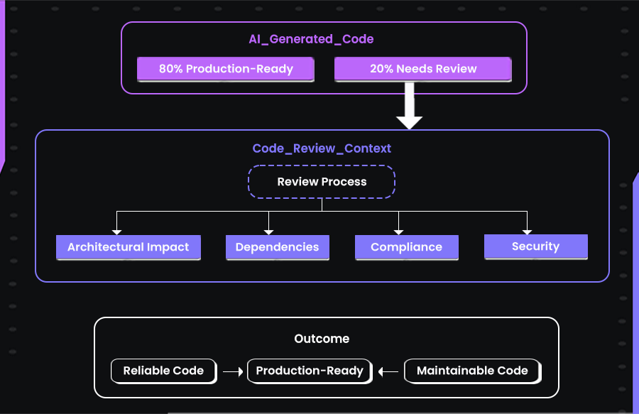The image size is (639, 414).
Task: Click the Reliable Code box
Action: click(163, 371)
